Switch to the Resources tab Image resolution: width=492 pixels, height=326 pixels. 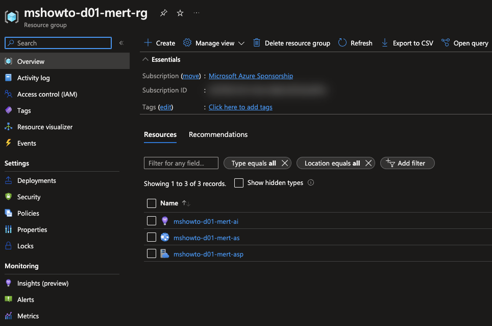[160, 135]
